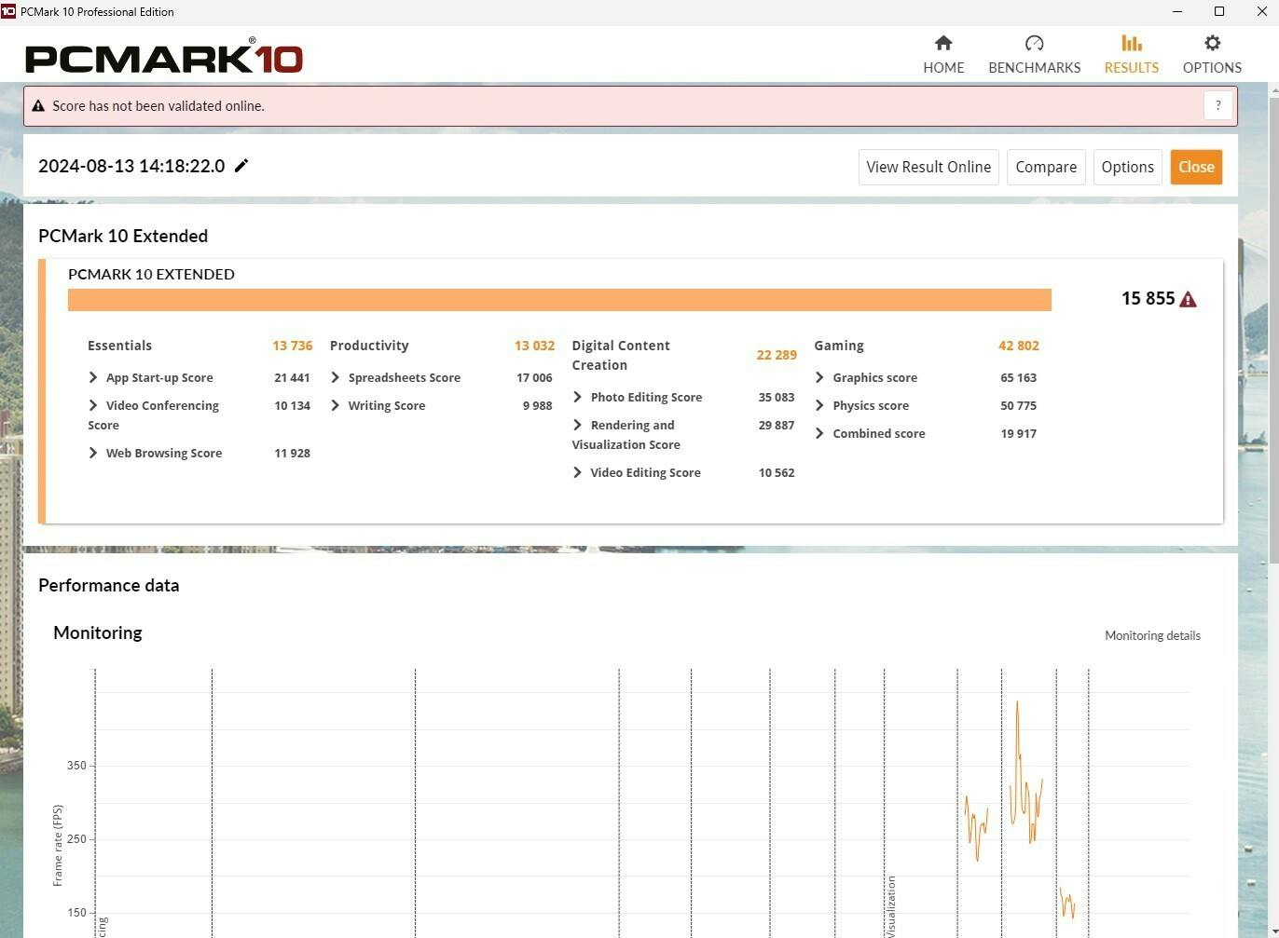Expand App Start-up Score details
1279x938 pixels.
[x=93, y=377]
